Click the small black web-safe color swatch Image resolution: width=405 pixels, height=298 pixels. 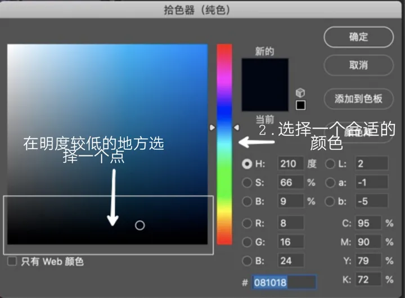[x=300, y=105]
